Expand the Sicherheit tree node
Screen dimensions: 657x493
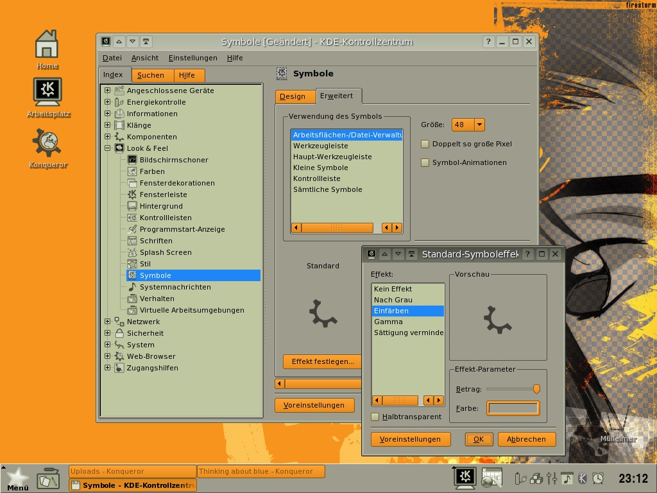(x=107, y=333)
